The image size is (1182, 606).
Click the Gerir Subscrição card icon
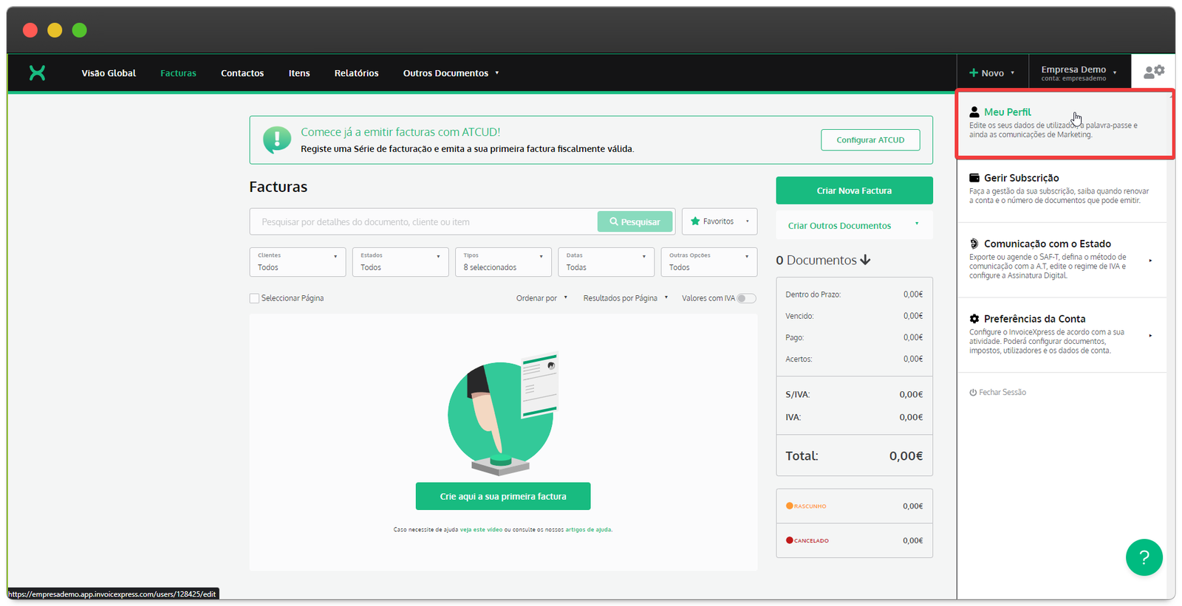tap(974, 178)
